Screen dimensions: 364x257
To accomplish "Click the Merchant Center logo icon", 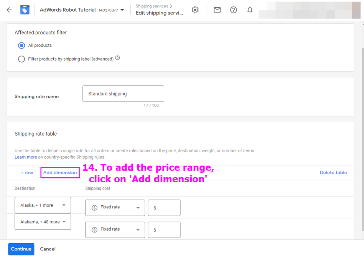I will (25, 10).
